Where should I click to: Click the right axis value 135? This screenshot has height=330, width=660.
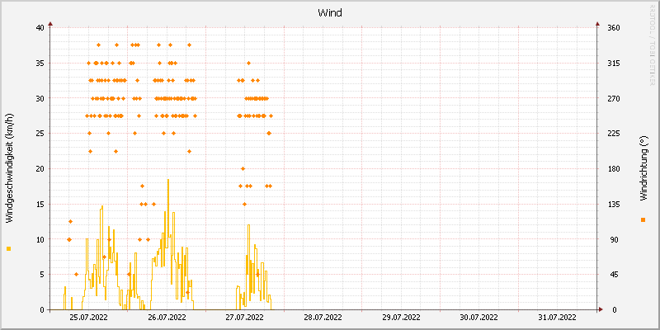tap(614, 204)
